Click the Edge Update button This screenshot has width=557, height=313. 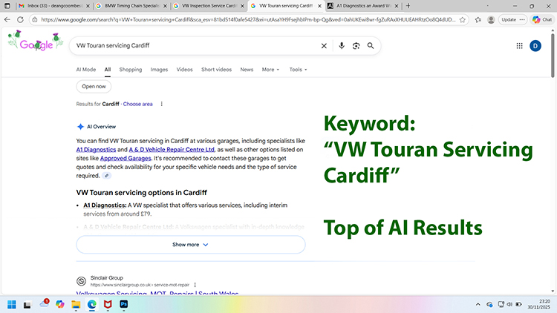point(509,20)
